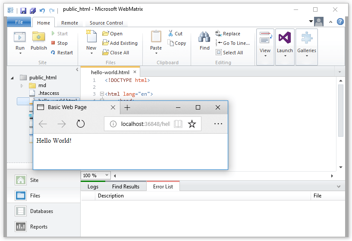
Task: Collapse the public_html tree root
Action: 12,78
